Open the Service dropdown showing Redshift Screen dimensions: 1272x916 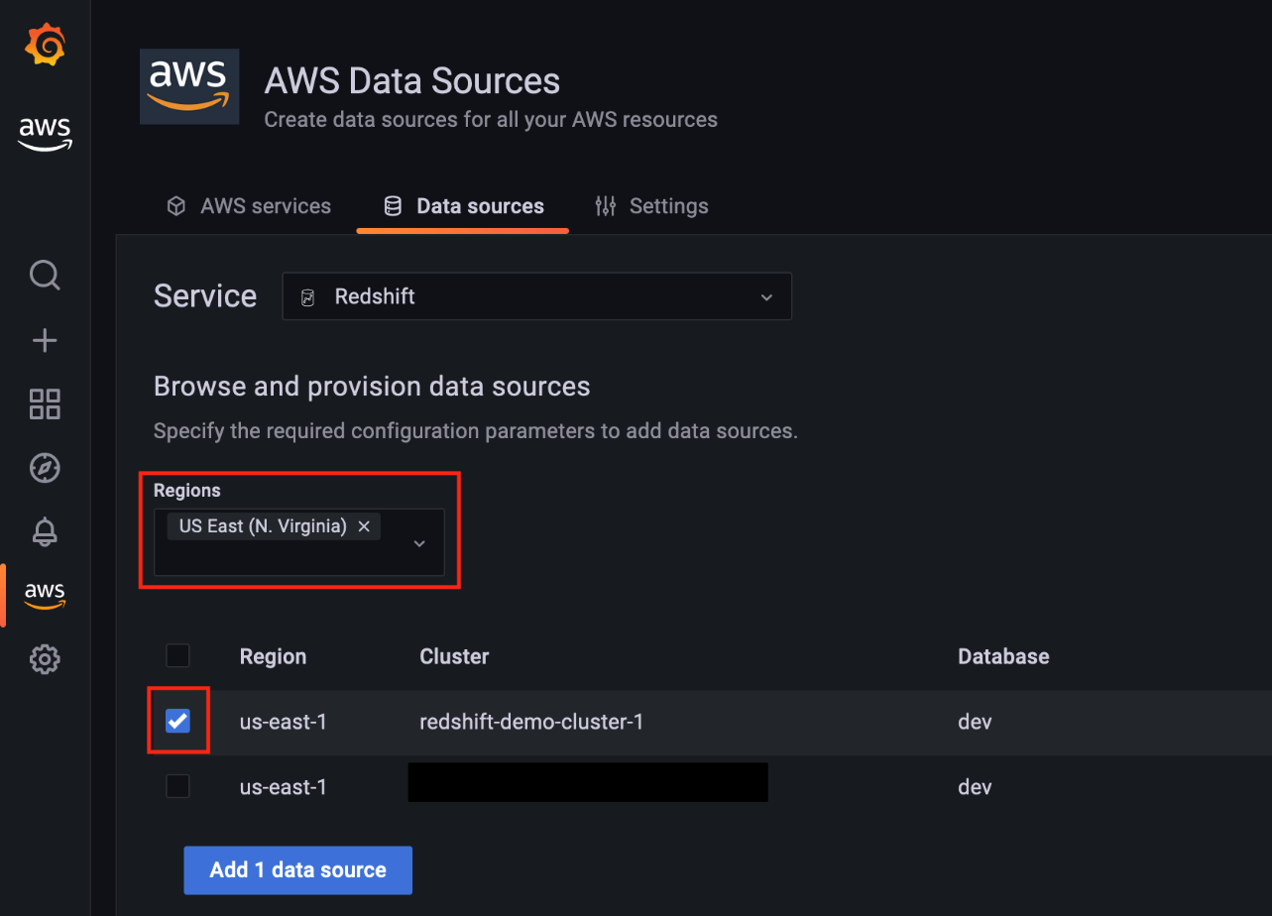tap(536, 295)
